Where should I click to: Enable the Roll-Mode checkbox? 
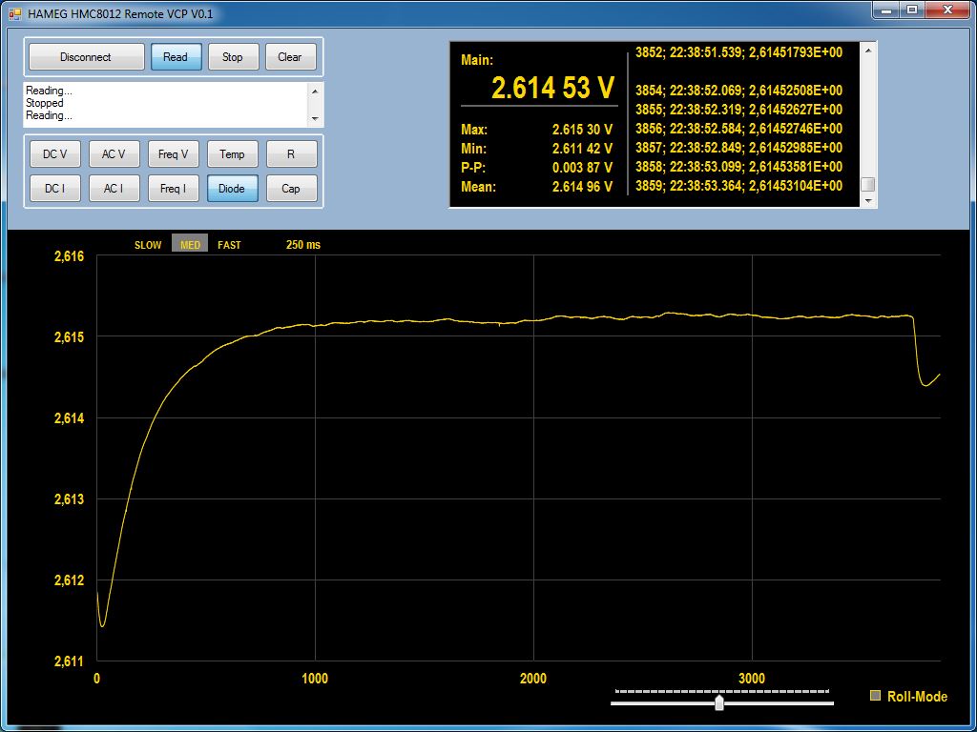(x=876, y=696)
